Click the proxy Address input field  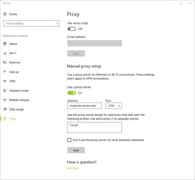(x=84, y=106)
